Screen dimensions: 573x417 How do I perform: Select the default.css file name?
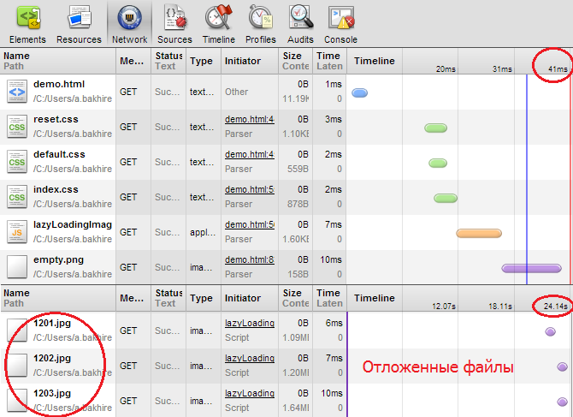(x=59, y=154)
